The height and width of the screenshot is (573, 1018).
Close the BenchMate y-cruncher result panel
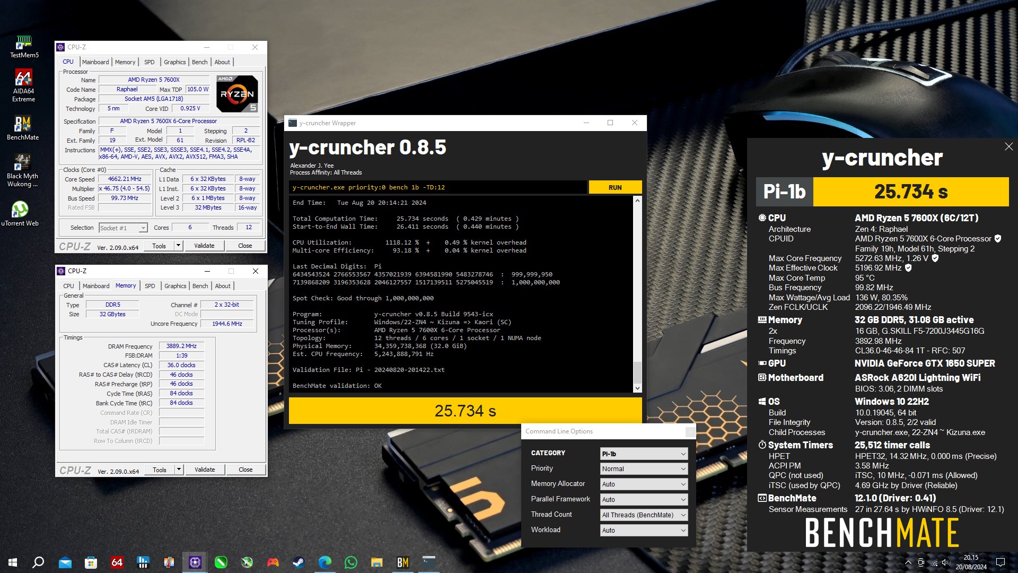pyautogui.click(x=1008, y=146)
